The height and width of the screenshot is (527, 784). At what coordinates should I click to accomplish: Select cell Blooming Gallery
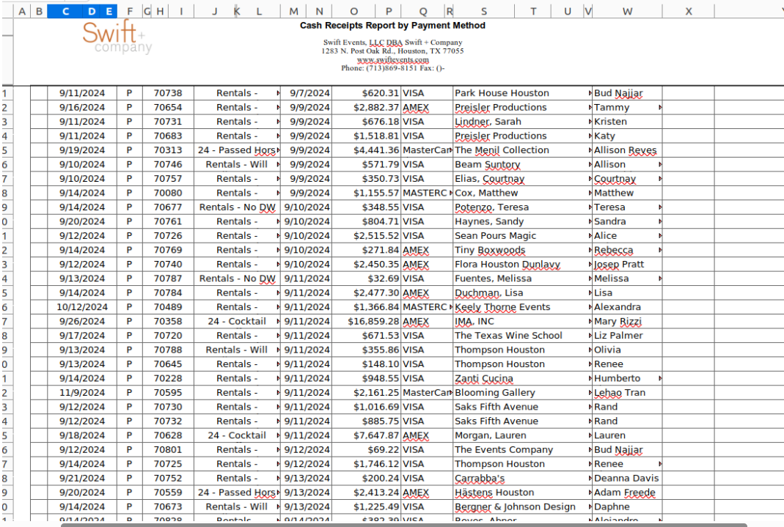[x=522, y=393]
